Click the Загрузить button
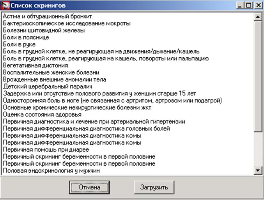This screenshot has height=200, width=264. 154,188
